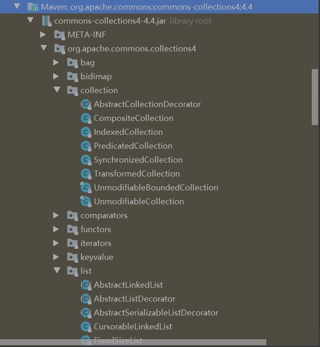Collapse the list package
Image resolution: width=320 pixels, height=347 pixels.
click(x=57, y=271)
